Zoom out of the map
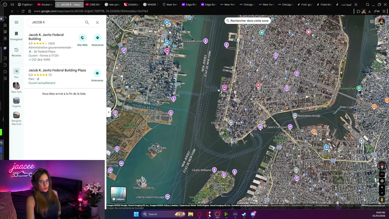This screenshot has height=219, width=389. click(382, 193)
